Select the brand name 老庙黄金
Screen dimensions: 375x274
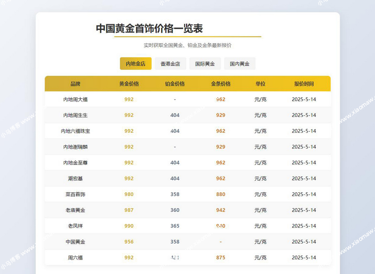click(x=75, y=210)
